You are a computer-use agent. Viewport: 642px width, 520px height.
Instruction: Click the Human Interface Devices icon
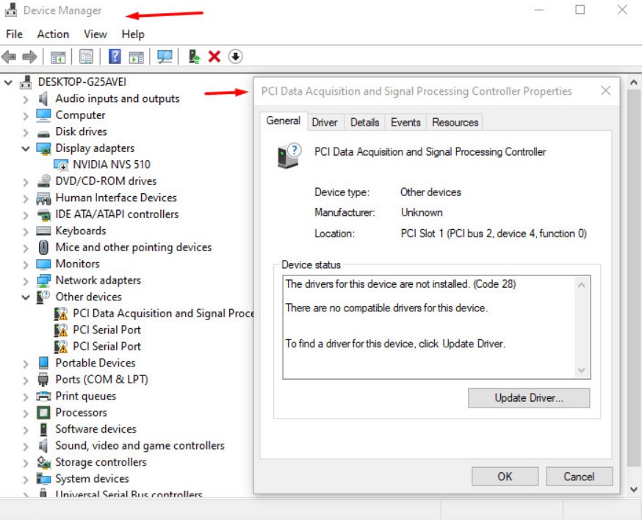(43, 198)
